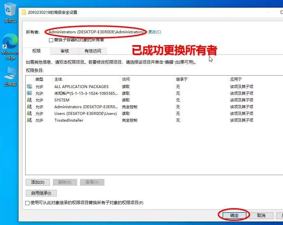Click the TrustedInstaller user icon
This screenshot has width=283, height=225.
(29, 120)
